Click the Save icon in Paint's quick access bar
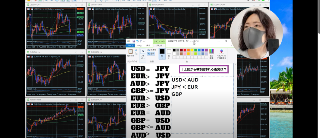Viewport: 320px width, 138px height. coord(134,41)
